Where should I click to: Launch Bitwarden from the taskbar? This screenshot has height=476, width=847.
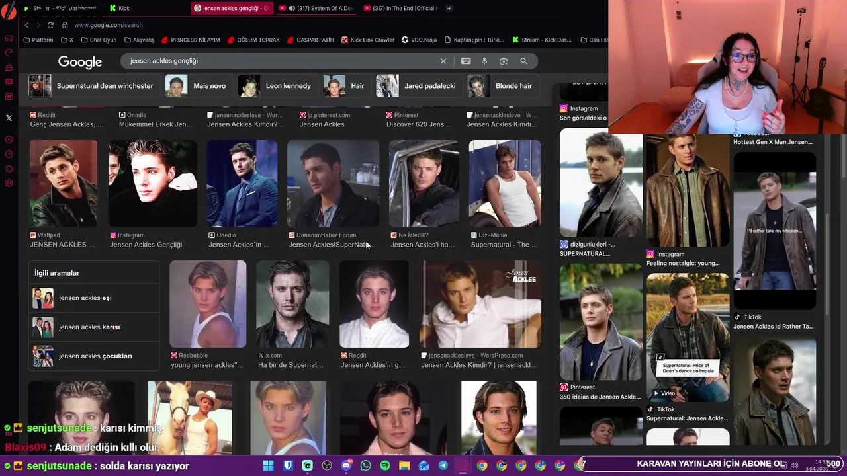pos(288,465)
